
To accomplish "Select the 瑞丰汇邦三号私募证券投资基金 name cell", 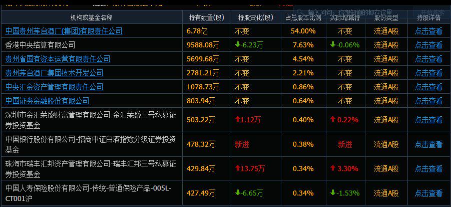I will point(92,169).
